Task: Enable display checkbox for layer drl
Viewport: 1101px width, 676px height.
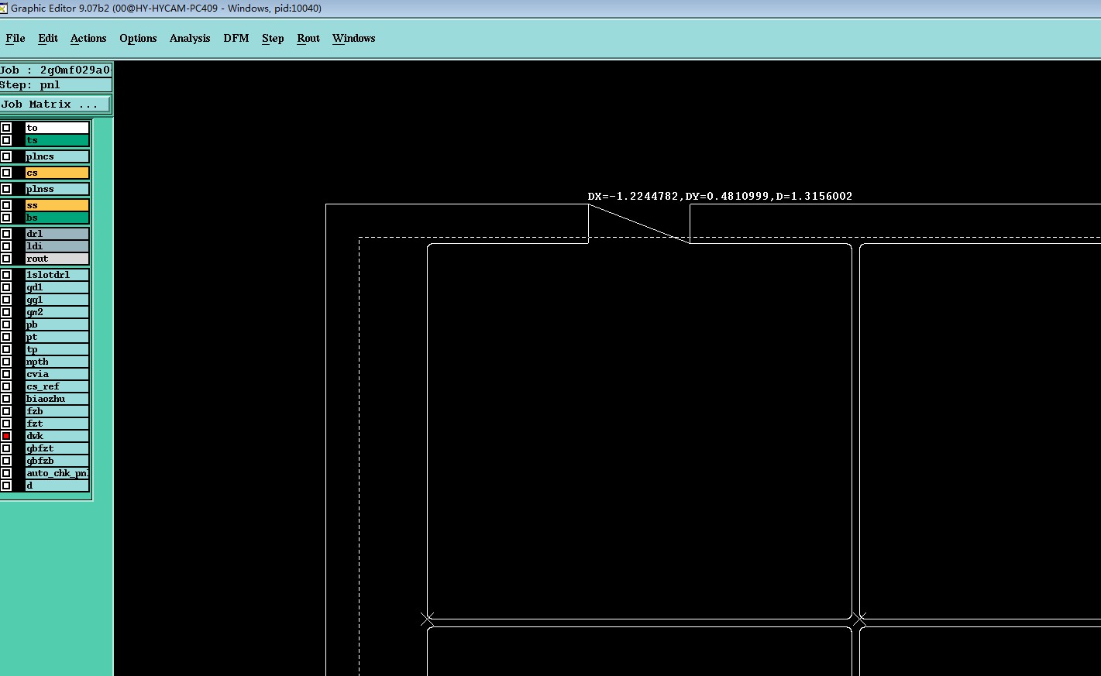Action: (6, 234)
